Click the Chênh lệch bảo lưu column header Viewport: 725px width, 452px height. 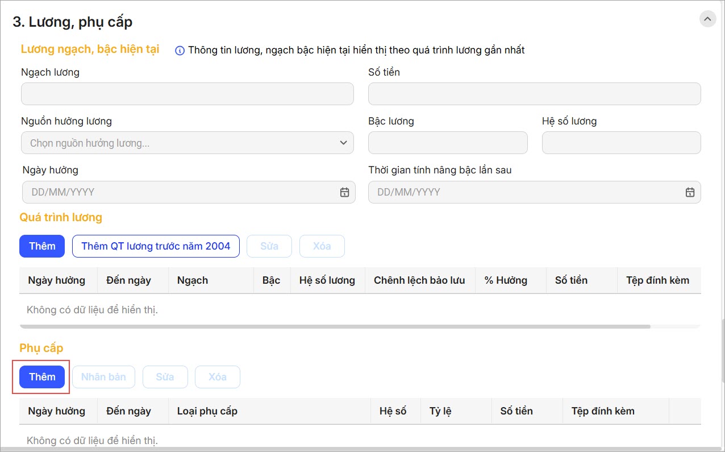(x=419, y=280)
